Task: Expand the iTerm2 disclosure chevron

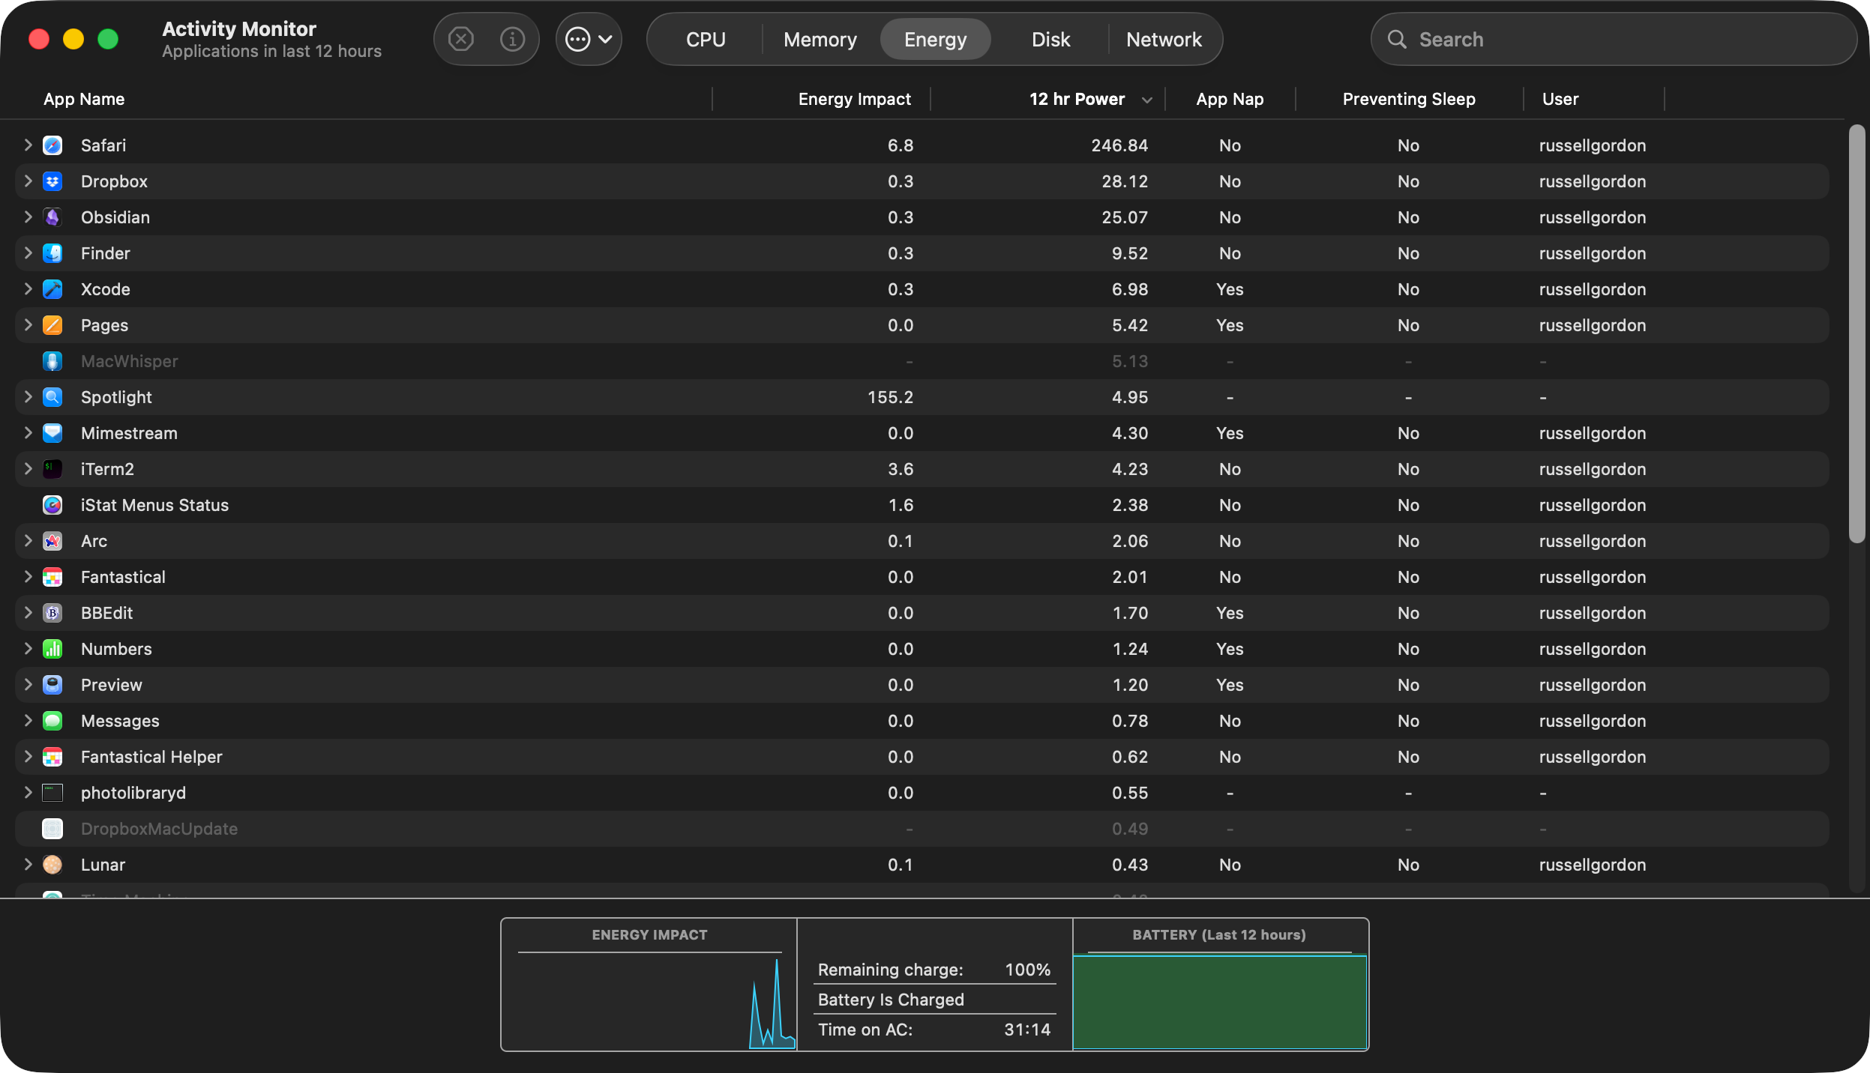Action: [28, 469]
